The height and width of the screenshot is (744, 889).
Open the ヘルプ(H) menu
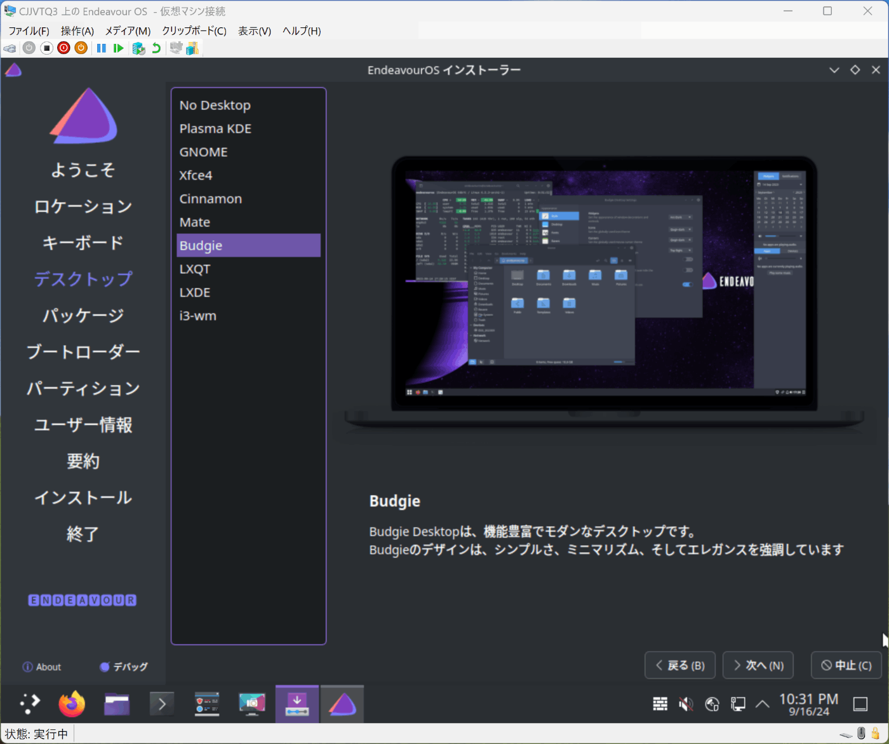tap(302, 30)
